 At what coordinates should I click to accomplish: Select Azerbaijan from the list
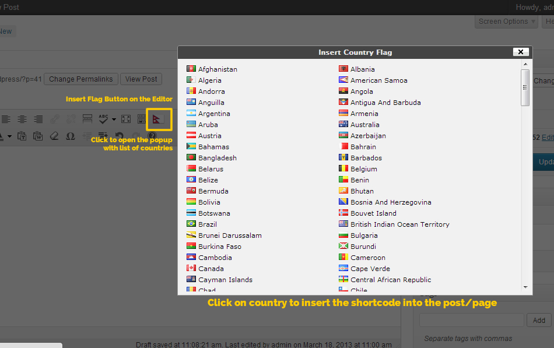tap(368, 136)
